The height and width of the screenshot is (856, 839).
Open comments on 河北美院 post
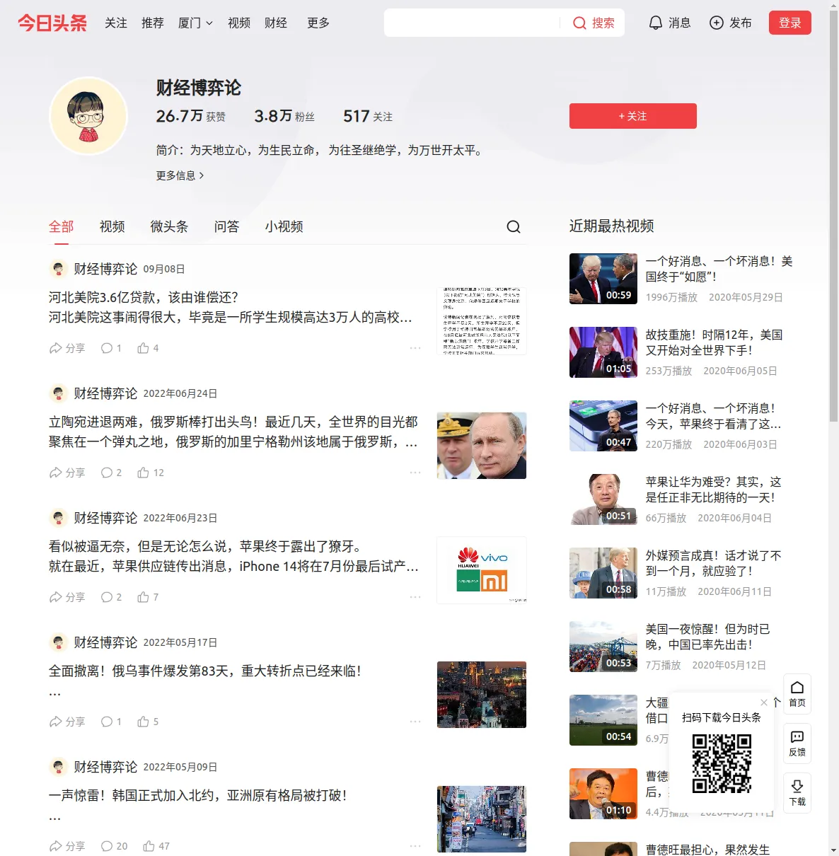click(x=111, y=348)
